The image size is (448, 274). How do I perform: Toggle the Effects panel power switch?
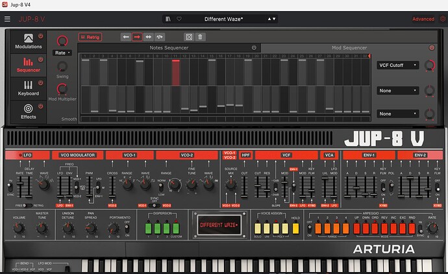(x=41, y=106)
